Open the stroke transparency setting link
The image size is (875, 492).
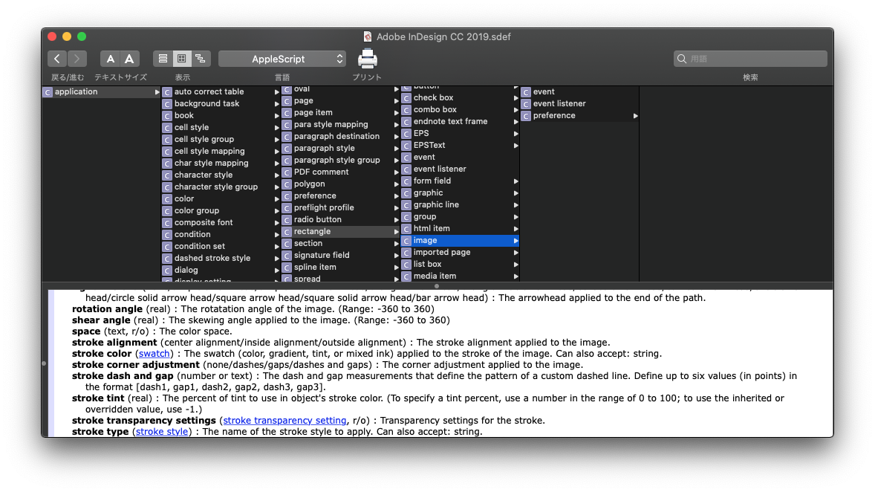click(x=284, y=421)
